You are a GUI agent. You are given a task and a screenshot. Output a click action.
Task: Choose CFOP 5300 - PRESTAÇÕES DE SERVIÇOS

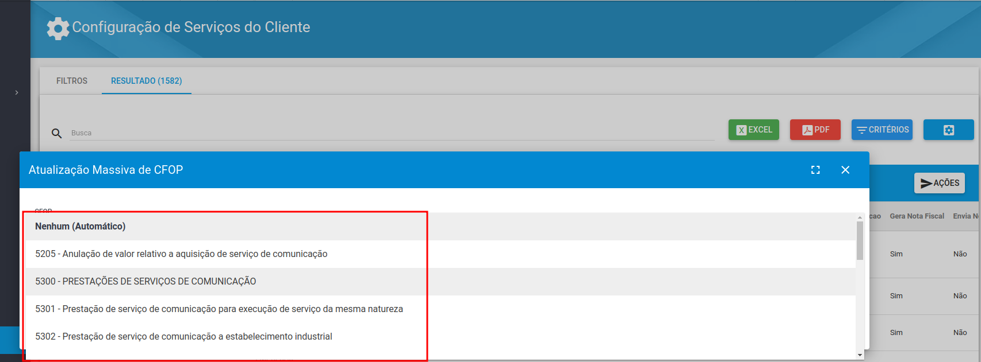[x=440, y=282]
